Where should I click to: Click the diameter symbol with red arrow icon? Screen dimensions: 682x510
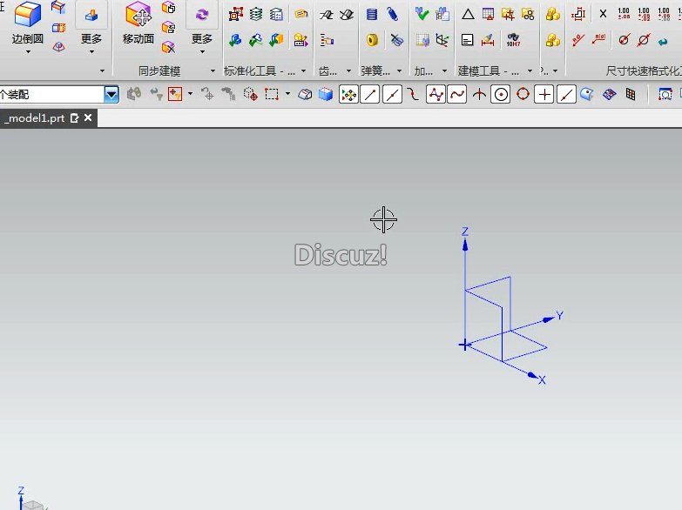pos(624,40)
